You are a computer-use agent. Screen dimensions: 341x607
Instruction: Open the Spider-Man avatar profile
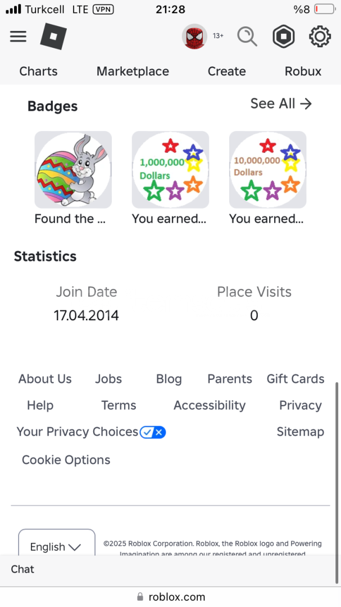194,37
